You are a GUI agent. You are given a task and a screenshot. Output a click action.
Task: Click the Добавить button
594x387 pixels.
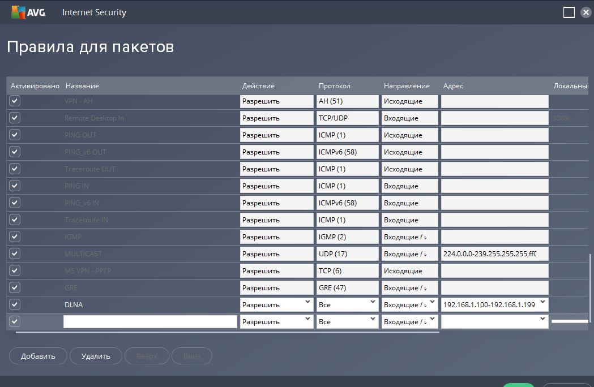click(x=38, y=356)
